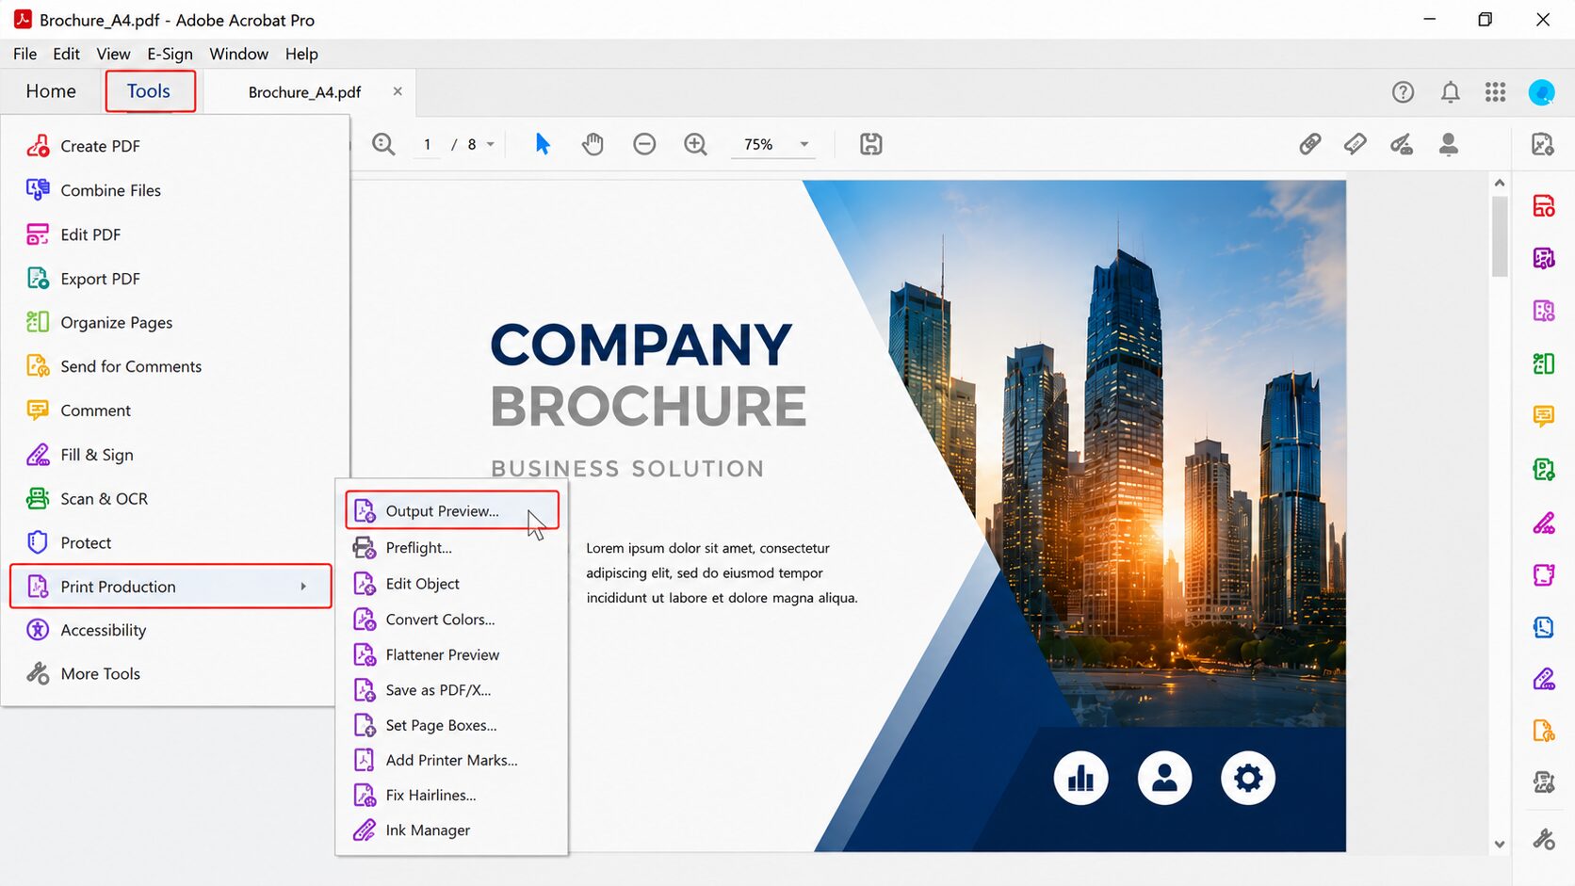Screen dimensions: 1575x886
Task: Edit the current page number field
Action: click(428, 144)
